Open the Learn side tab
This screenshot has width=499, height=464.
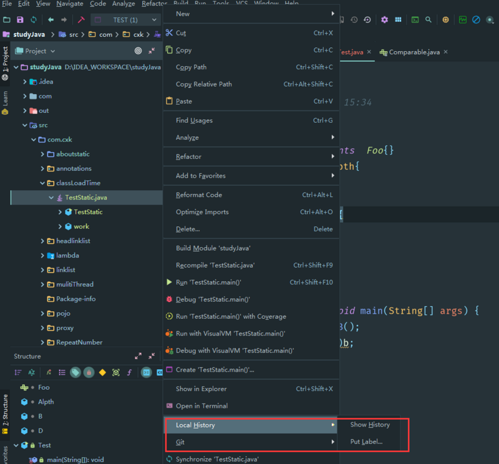coord(5,102)
